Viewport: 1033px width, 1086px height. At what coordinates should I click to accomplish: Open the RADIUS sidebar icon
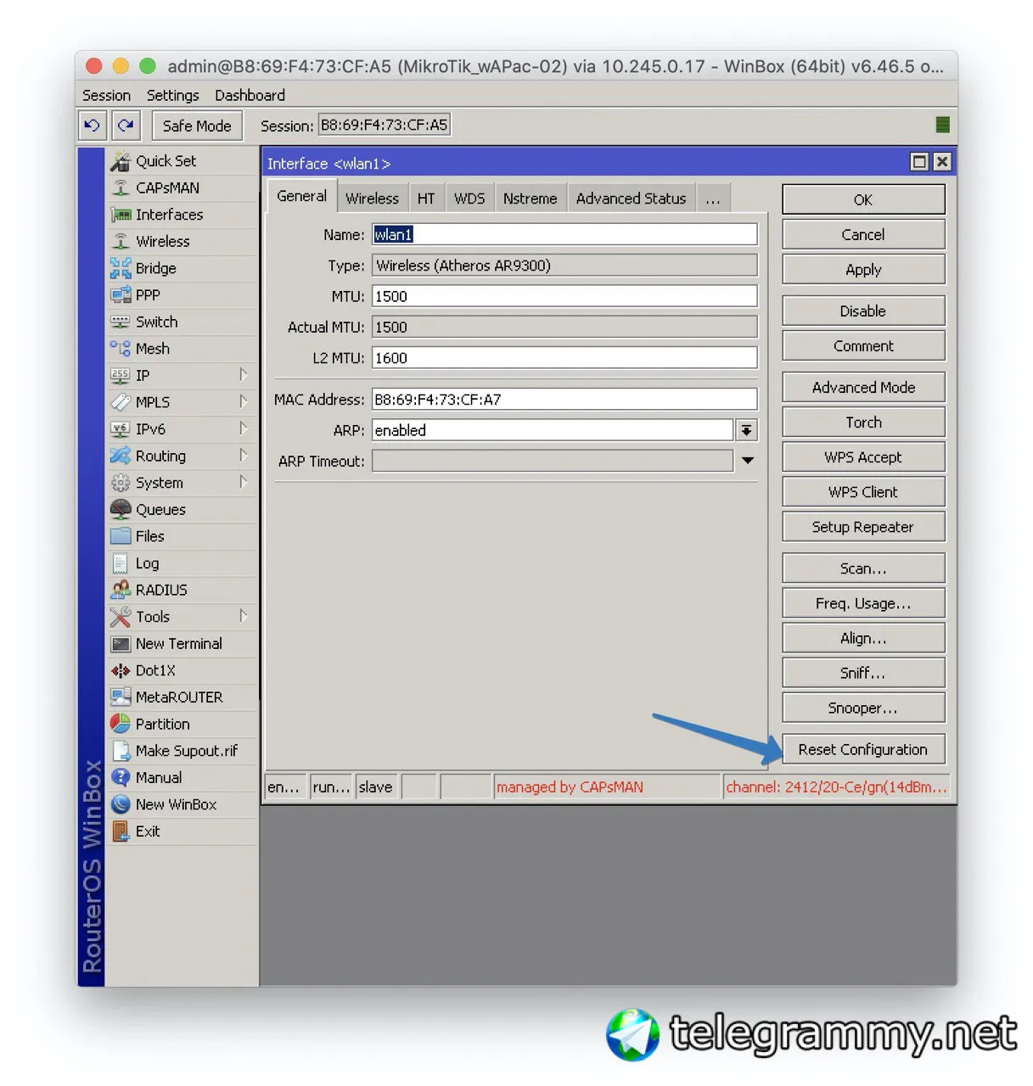121,590
